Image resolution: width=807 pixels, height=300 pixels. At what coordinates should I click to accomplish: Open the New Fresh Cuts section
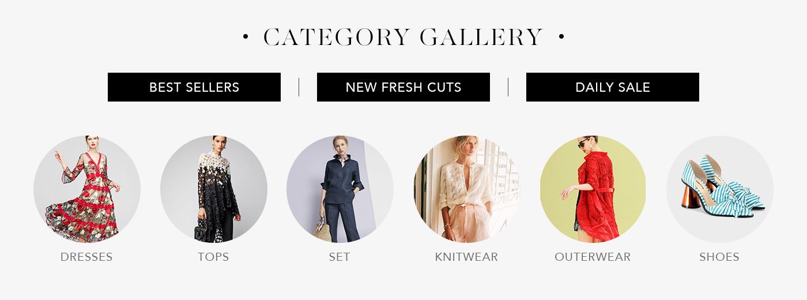tap(403, 87)
